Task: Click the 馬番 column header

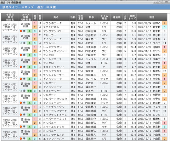Action: tap(40, 17)
